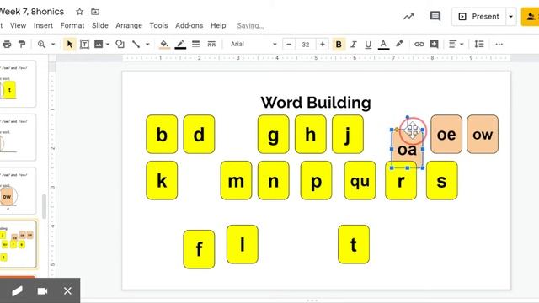Click the pen annotation tool in recorder bar
This screenshot has width=539, height=303.
point(17,291)
